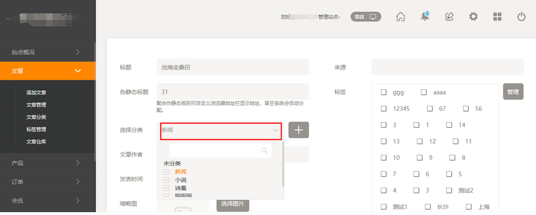Go to 标签管理 sidebar item
The image size is (536, 215).
click(36, 129)
